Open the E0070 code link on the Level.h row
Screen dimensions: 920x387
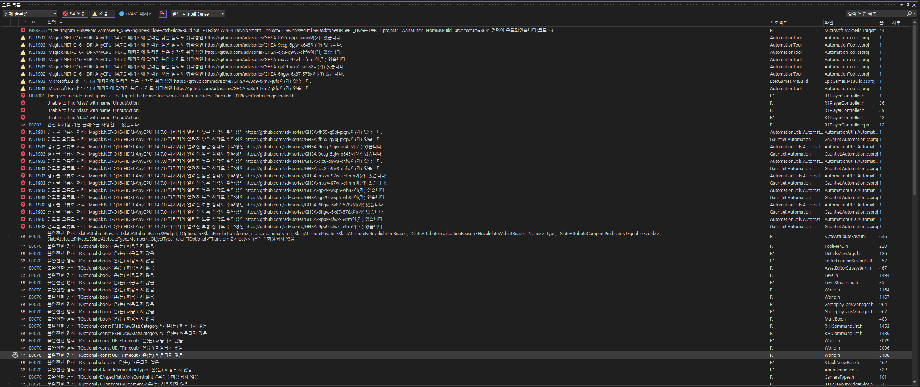click(35, 275)
